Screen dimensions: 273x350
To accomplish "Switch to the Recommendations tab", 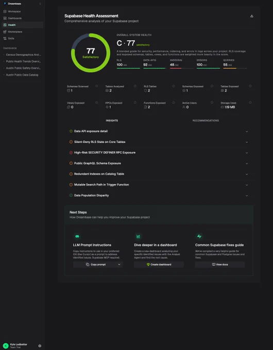I will (x=206, y=120).
